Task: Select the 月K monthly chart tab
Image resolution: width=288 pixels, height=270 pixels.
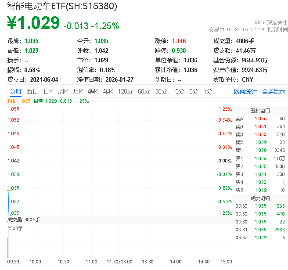Action: tap(78, 91)
